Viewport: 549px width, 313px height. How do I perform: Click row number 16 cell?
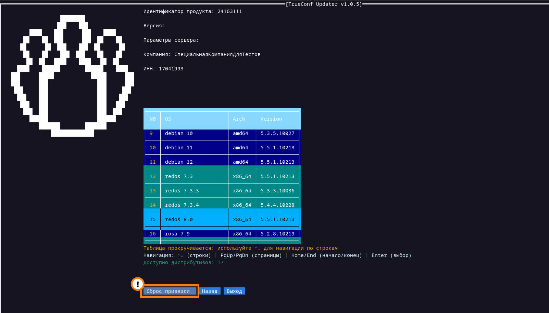click(153, 234)
